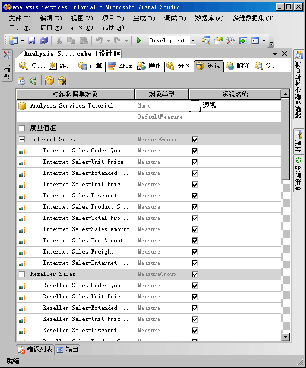Click the Save All icon
Image resolution: width=306 pixels, height=368 pixels.
[x=44, y=41]
